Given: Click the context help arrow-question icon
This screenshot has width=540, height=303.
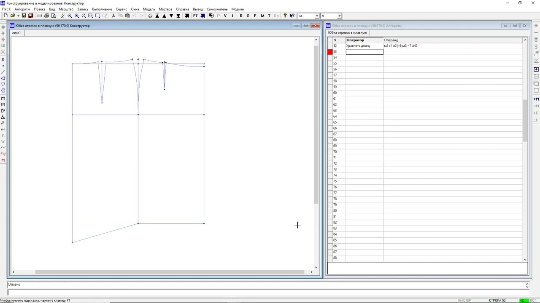Looking at the screenshot, I should coord(292,16).
